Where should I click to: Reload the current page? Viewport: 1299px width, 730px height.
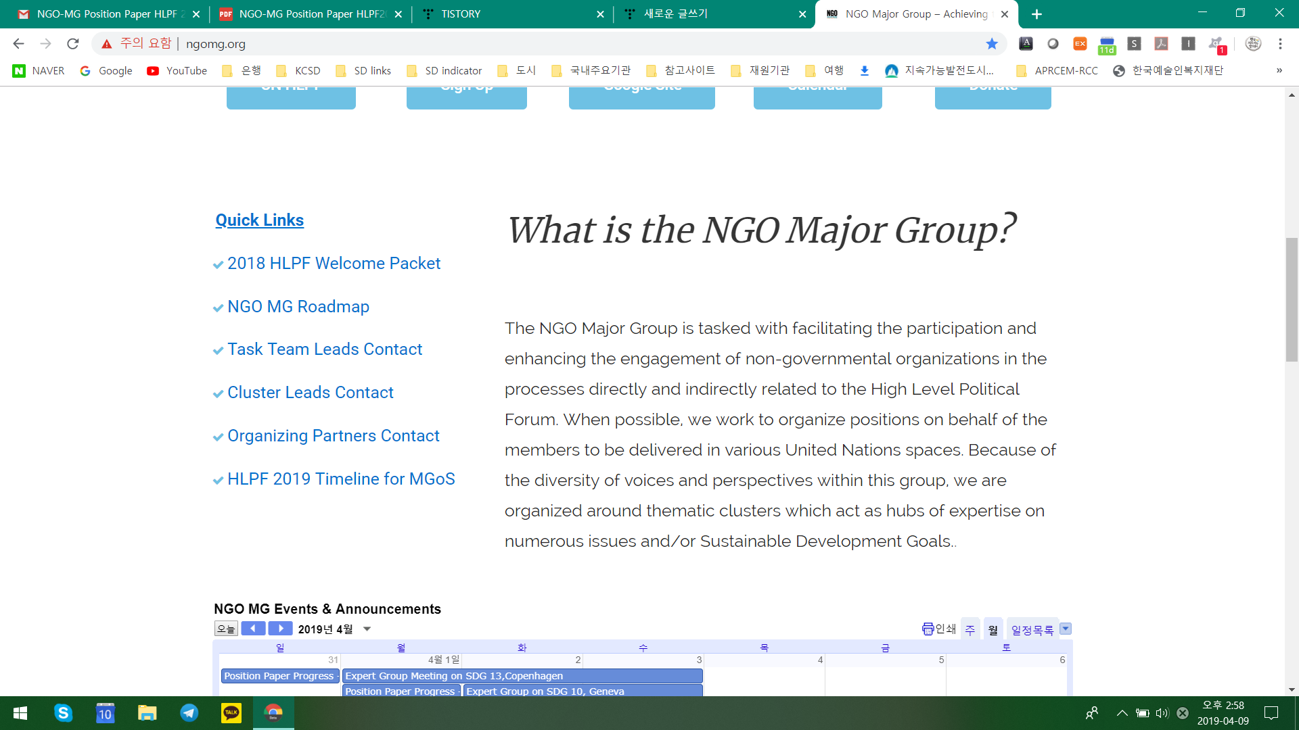[73, 44]
